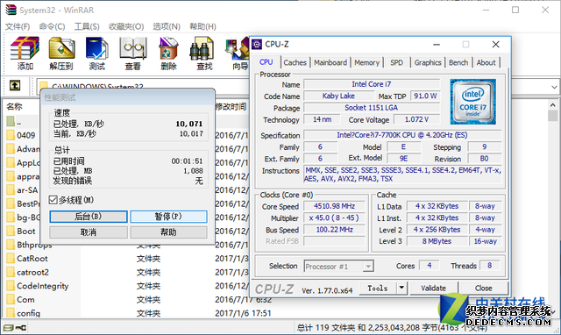Click the Extract To (解压到) toolbar icon
Screen dimensions: 561x335
(61, 53)
